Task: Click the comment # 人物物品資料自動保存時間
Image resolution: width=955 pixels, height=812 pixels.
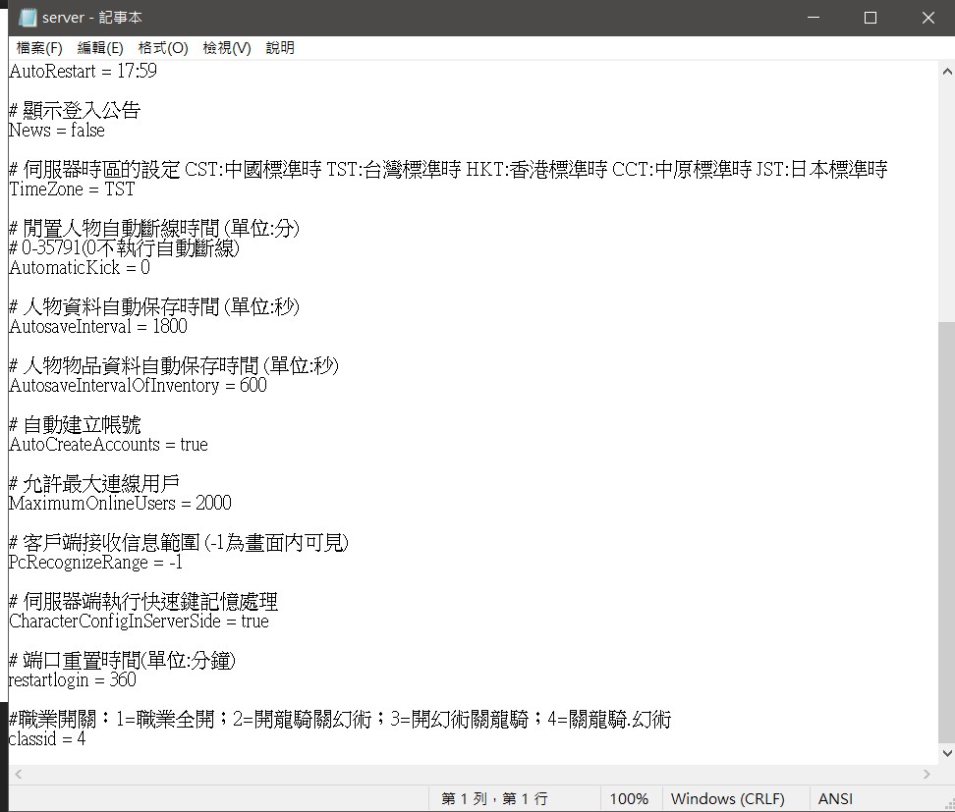Action: click(x=174, y=366)
